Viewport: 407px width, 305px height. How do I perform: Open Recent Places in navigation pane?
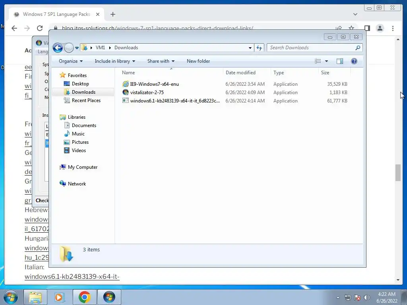86,100
